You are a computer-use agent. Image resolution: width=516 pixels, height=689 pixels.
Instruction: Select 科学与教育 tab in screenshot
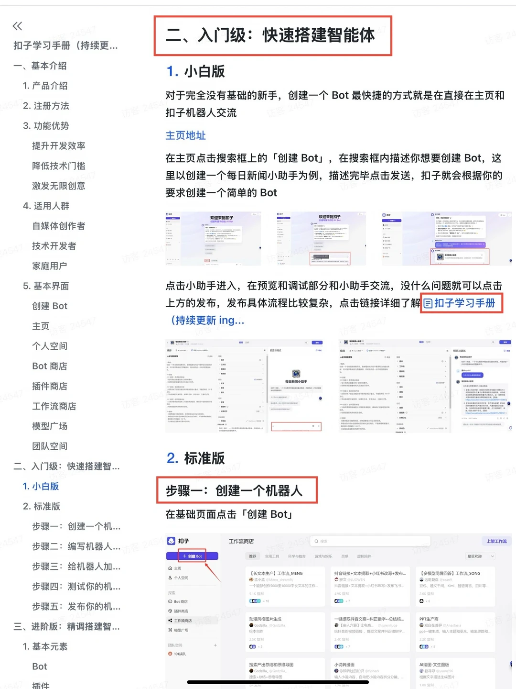(x=297, y=556)
